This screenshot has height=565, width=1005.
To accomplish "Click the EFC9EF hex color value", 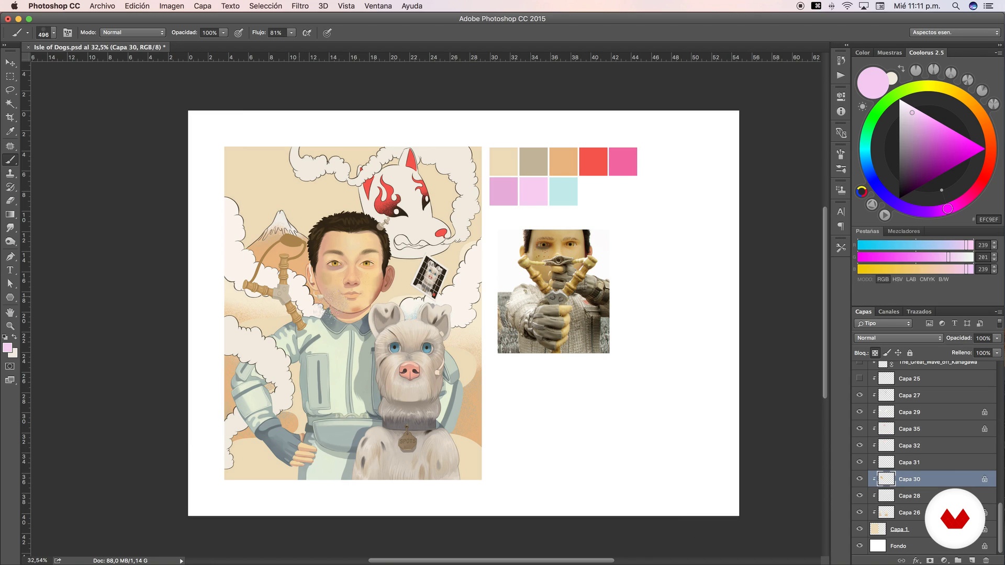I will (x=989, y=220).
